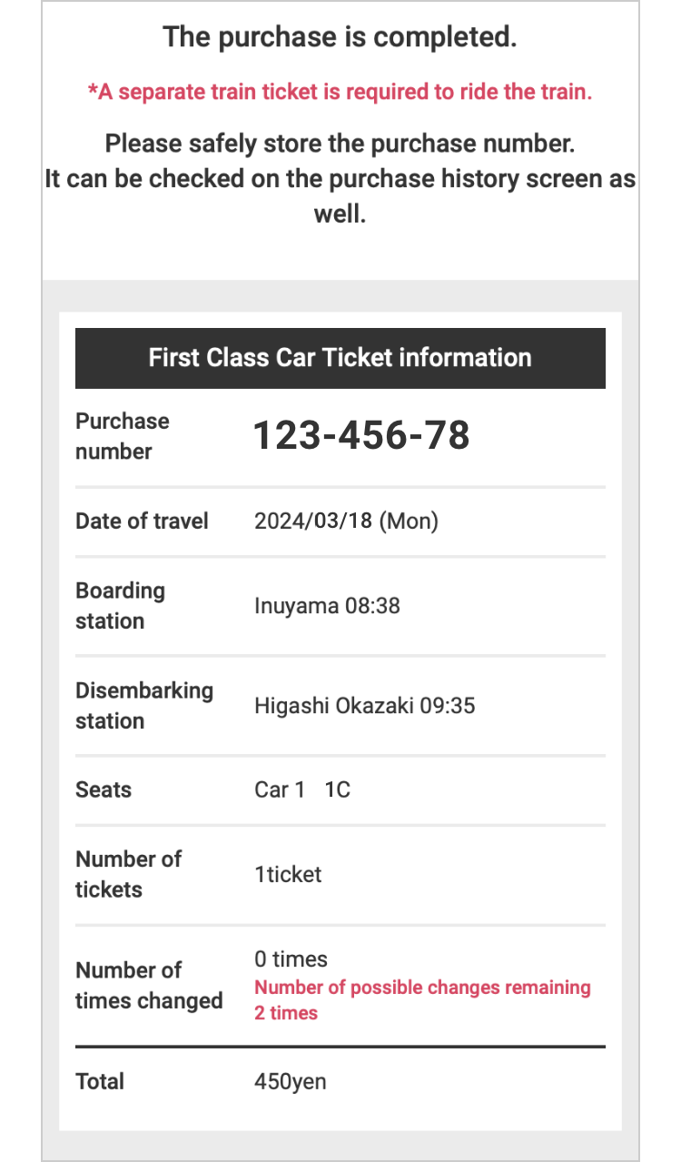Select the purchase number 123-456-78

click(x=360, y=436)
